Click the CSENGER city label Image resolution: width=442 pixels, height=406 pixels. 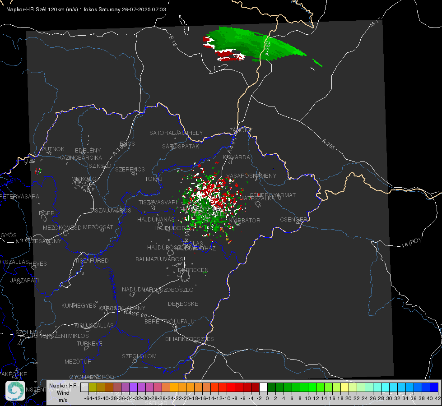(293, 220)
